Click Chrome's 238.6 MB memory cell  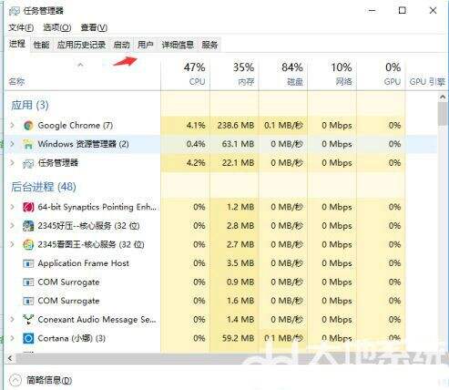(234, 126)
